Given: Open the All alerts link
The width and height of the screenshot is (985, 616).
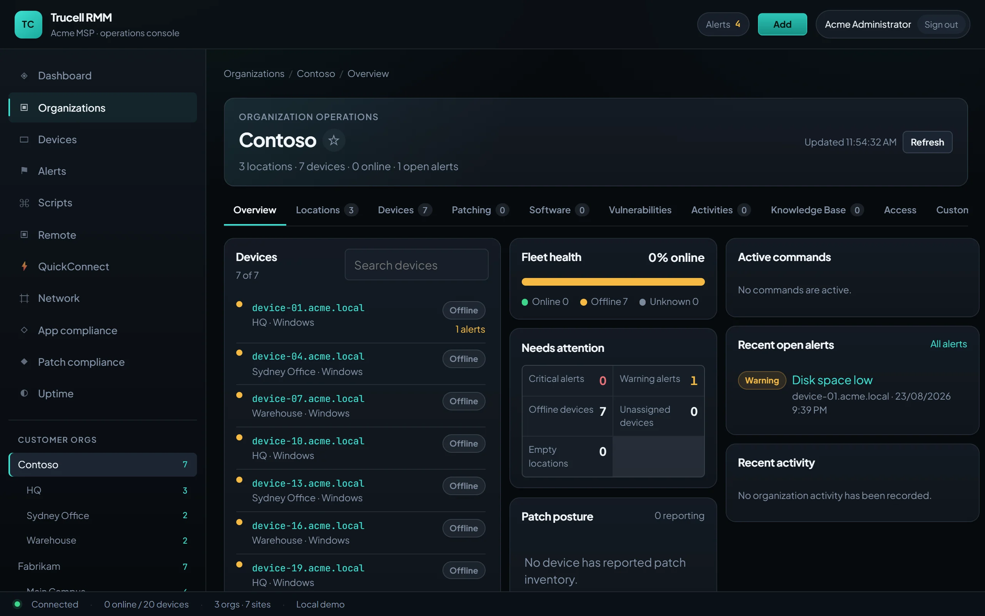Looking at the screenshot, I should coord(948,344).
